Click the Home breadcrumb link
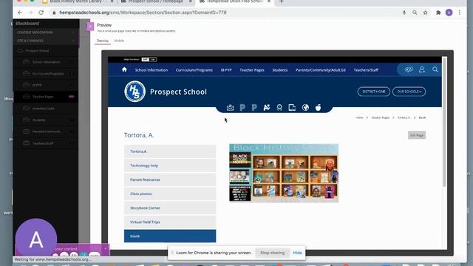This screenshot has height=266, width=473. coord(359,117)
